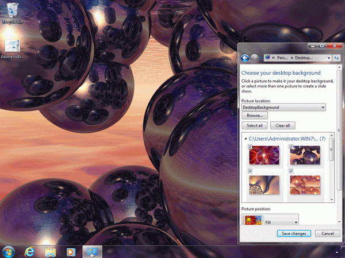Uncheck the purple spheres wallpaper checkbox

tap(291, 147)
